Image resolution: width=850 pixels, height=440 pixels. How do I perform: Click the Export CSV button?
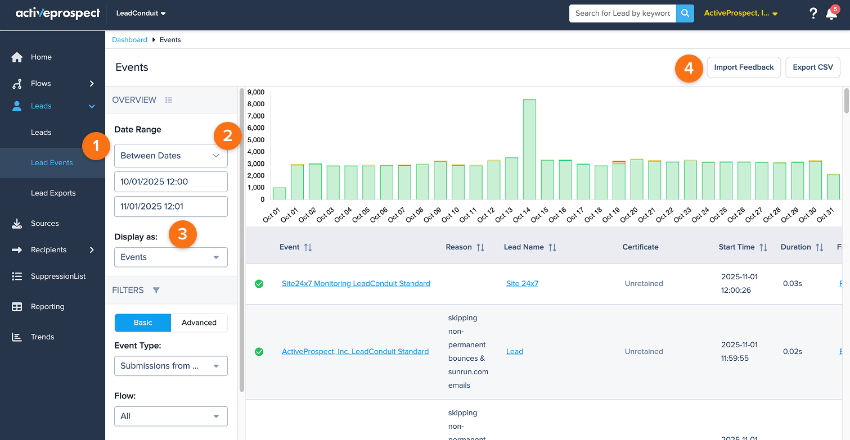click(x=812, y=67)
